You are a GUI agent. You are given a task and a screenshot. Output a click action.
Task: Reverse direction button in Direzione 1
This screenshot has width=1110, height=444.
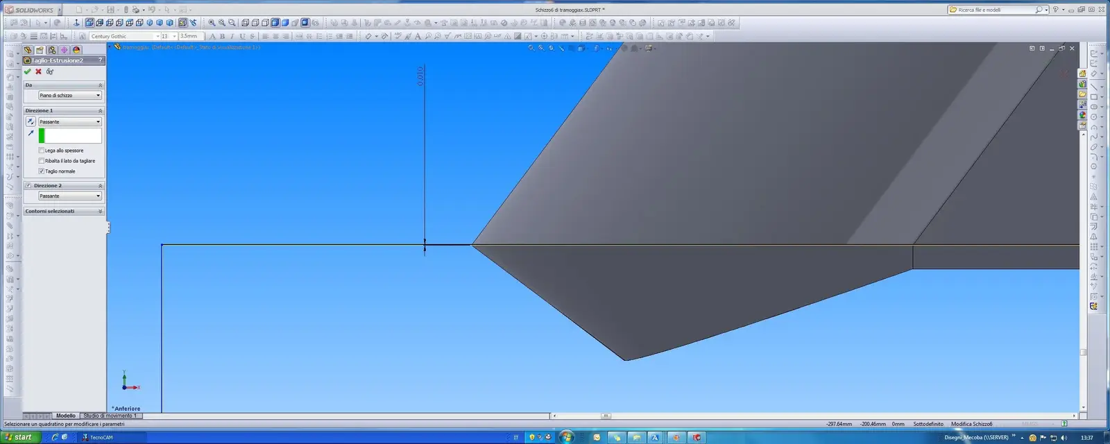31,121
